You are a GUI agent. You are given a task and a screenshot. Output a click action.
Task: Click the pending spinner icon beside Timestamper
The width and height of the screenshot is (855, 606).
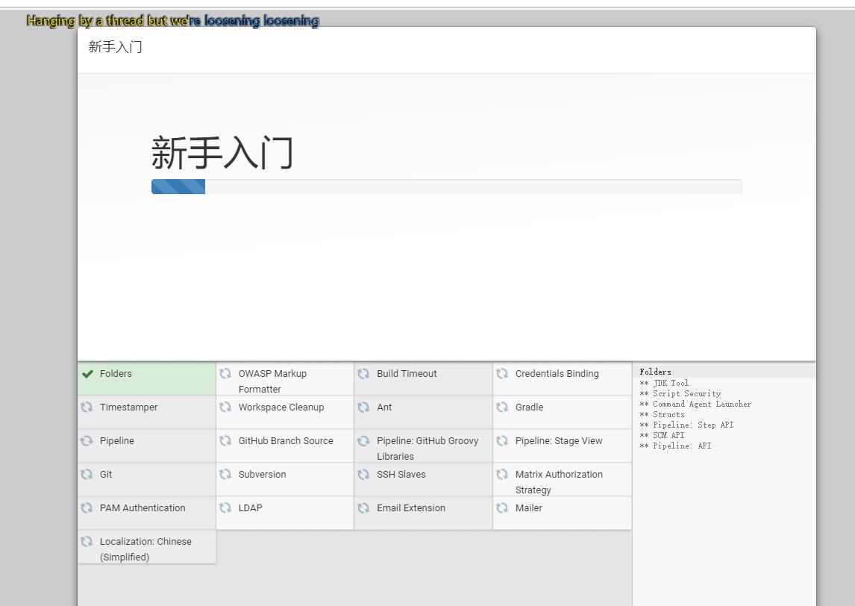click(87, 407)
